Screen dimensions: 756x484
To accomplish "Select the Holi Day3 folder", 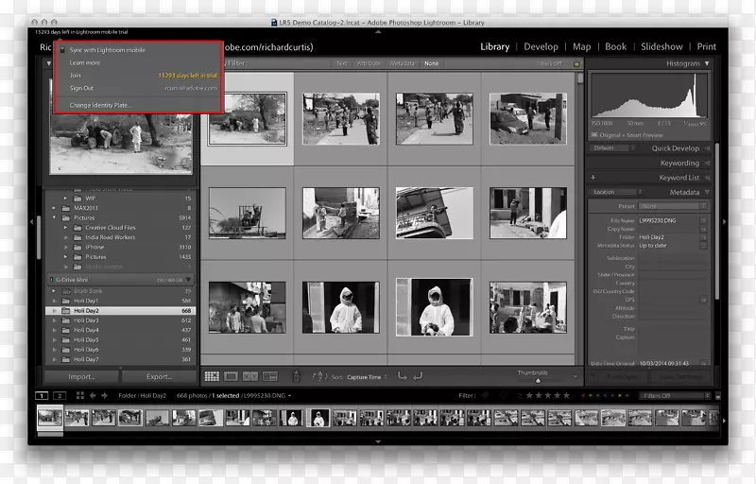I will coord(86,320).
